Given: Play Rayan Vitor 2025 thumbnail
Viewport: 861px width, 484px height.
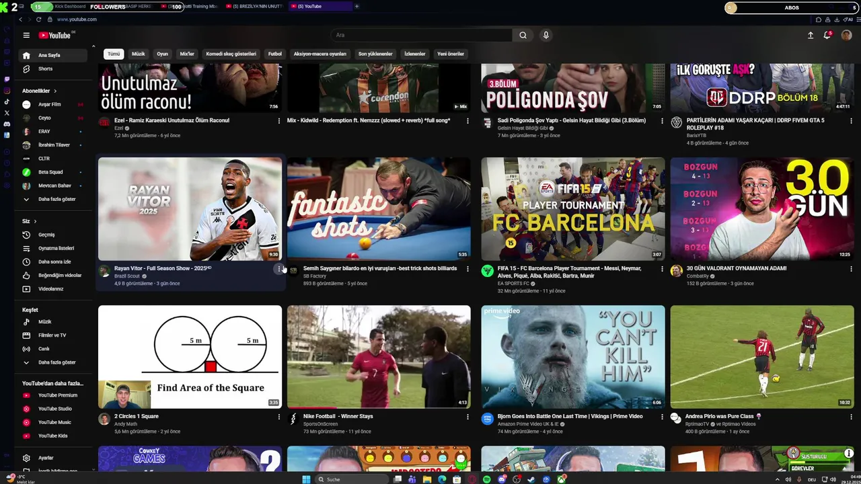Looking at the screenshot, I should point(190,208).
